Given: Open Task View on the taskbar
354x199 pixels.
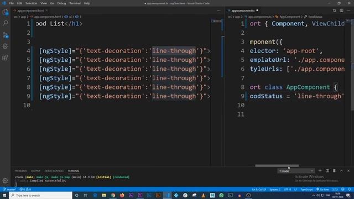Looking at the screenshot, I should click(86, 195).
